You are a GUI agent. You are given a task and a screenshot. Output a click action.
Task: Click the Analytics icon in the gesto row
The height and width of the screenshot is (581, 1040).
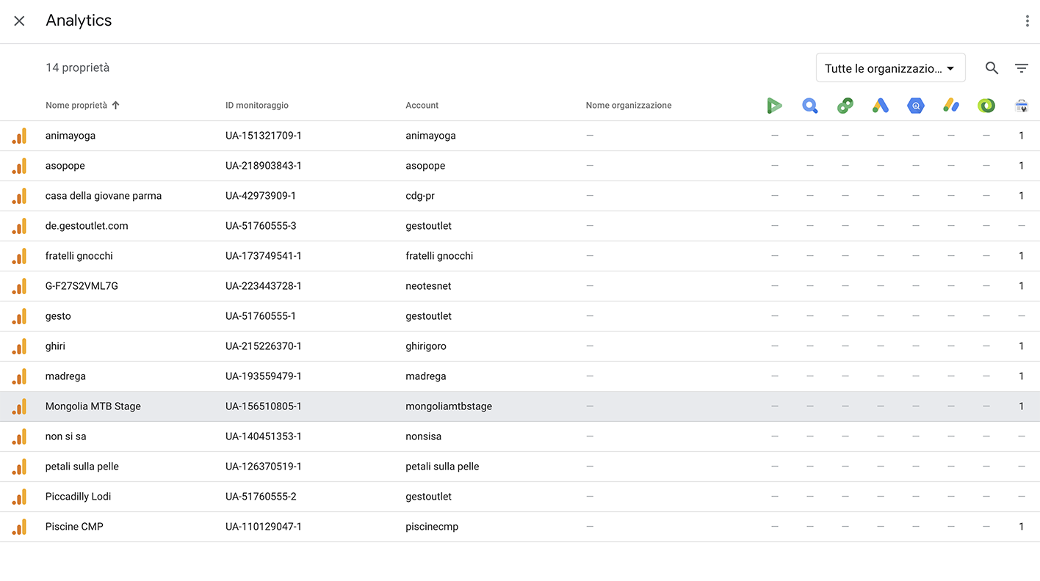[19, 316]
